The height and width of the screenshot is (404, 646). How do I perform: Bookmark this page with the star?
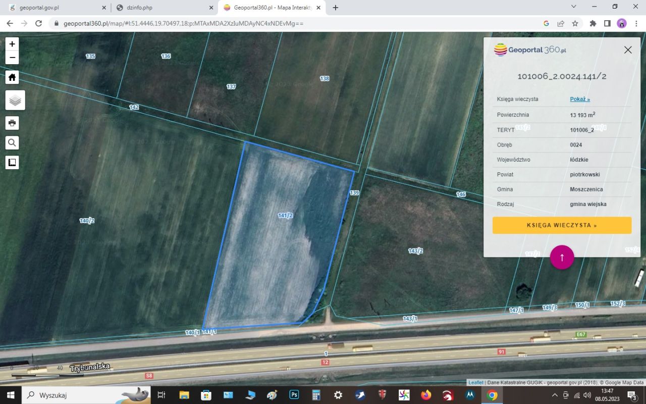pos(575,23)
